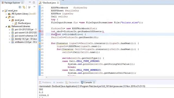Maximize the Package Explorer view
Screen dimensions: 174x98
pyautogui.click(x=34, y=2)
